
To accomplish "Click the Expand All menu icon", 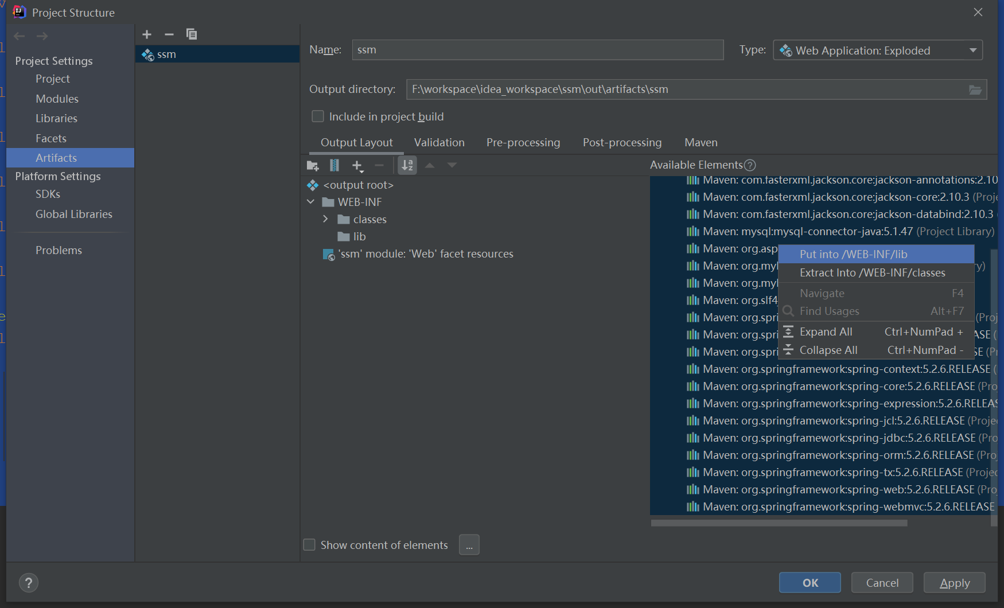I will coord(789,332).
